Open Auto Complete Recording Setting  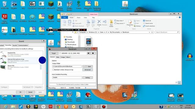[x=87, y=78]
